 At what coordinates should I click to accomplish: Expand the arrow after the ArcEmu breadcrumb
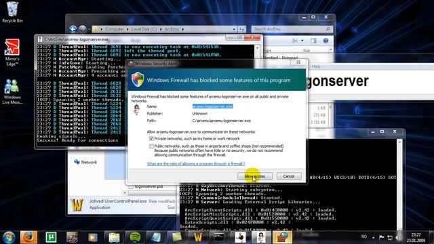pos(183,29)
